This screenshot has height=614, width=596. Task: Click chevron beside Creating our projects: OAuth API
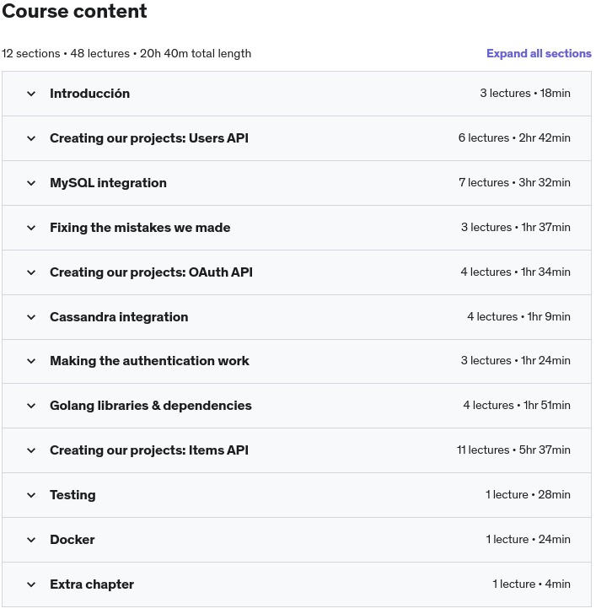(31, 272)
